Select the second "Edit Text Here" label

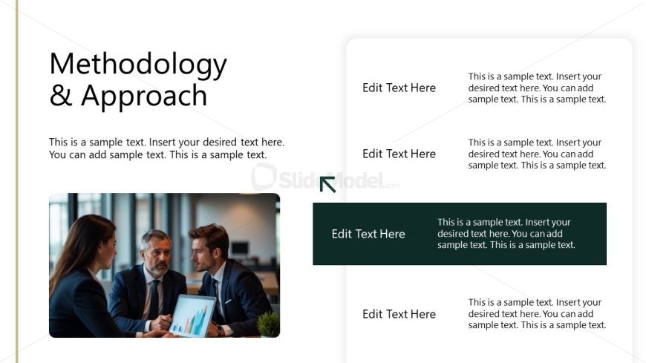[399, 154]
